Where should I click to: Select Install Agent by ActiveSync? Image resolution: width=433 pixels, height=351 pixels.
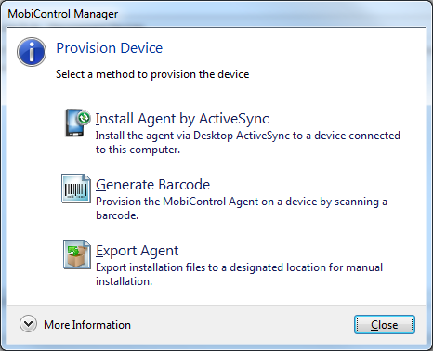click(x=182, y=119)
